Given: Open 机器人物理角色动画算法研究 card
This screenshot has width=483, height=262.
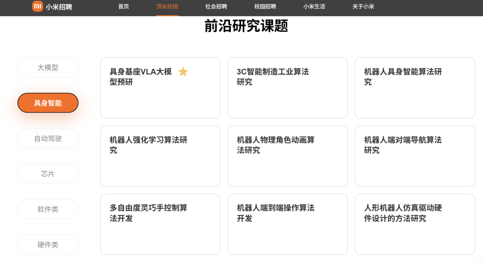Looking at the screenshot, I should [288, 156].
